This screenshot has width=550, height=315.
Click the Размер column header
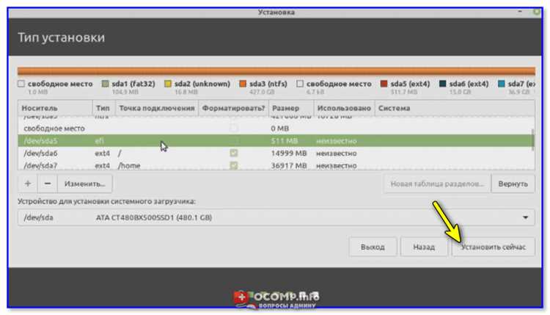pos(291,108)
